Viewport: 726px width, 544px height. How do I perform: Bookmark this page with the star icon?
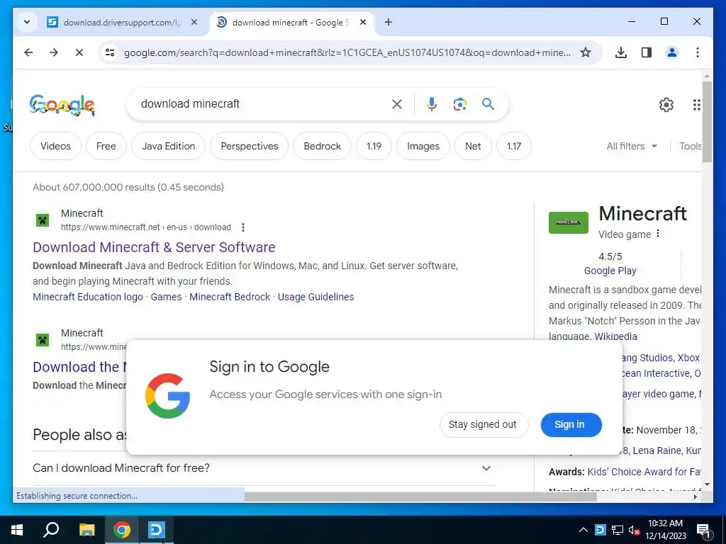coord(586,52)
